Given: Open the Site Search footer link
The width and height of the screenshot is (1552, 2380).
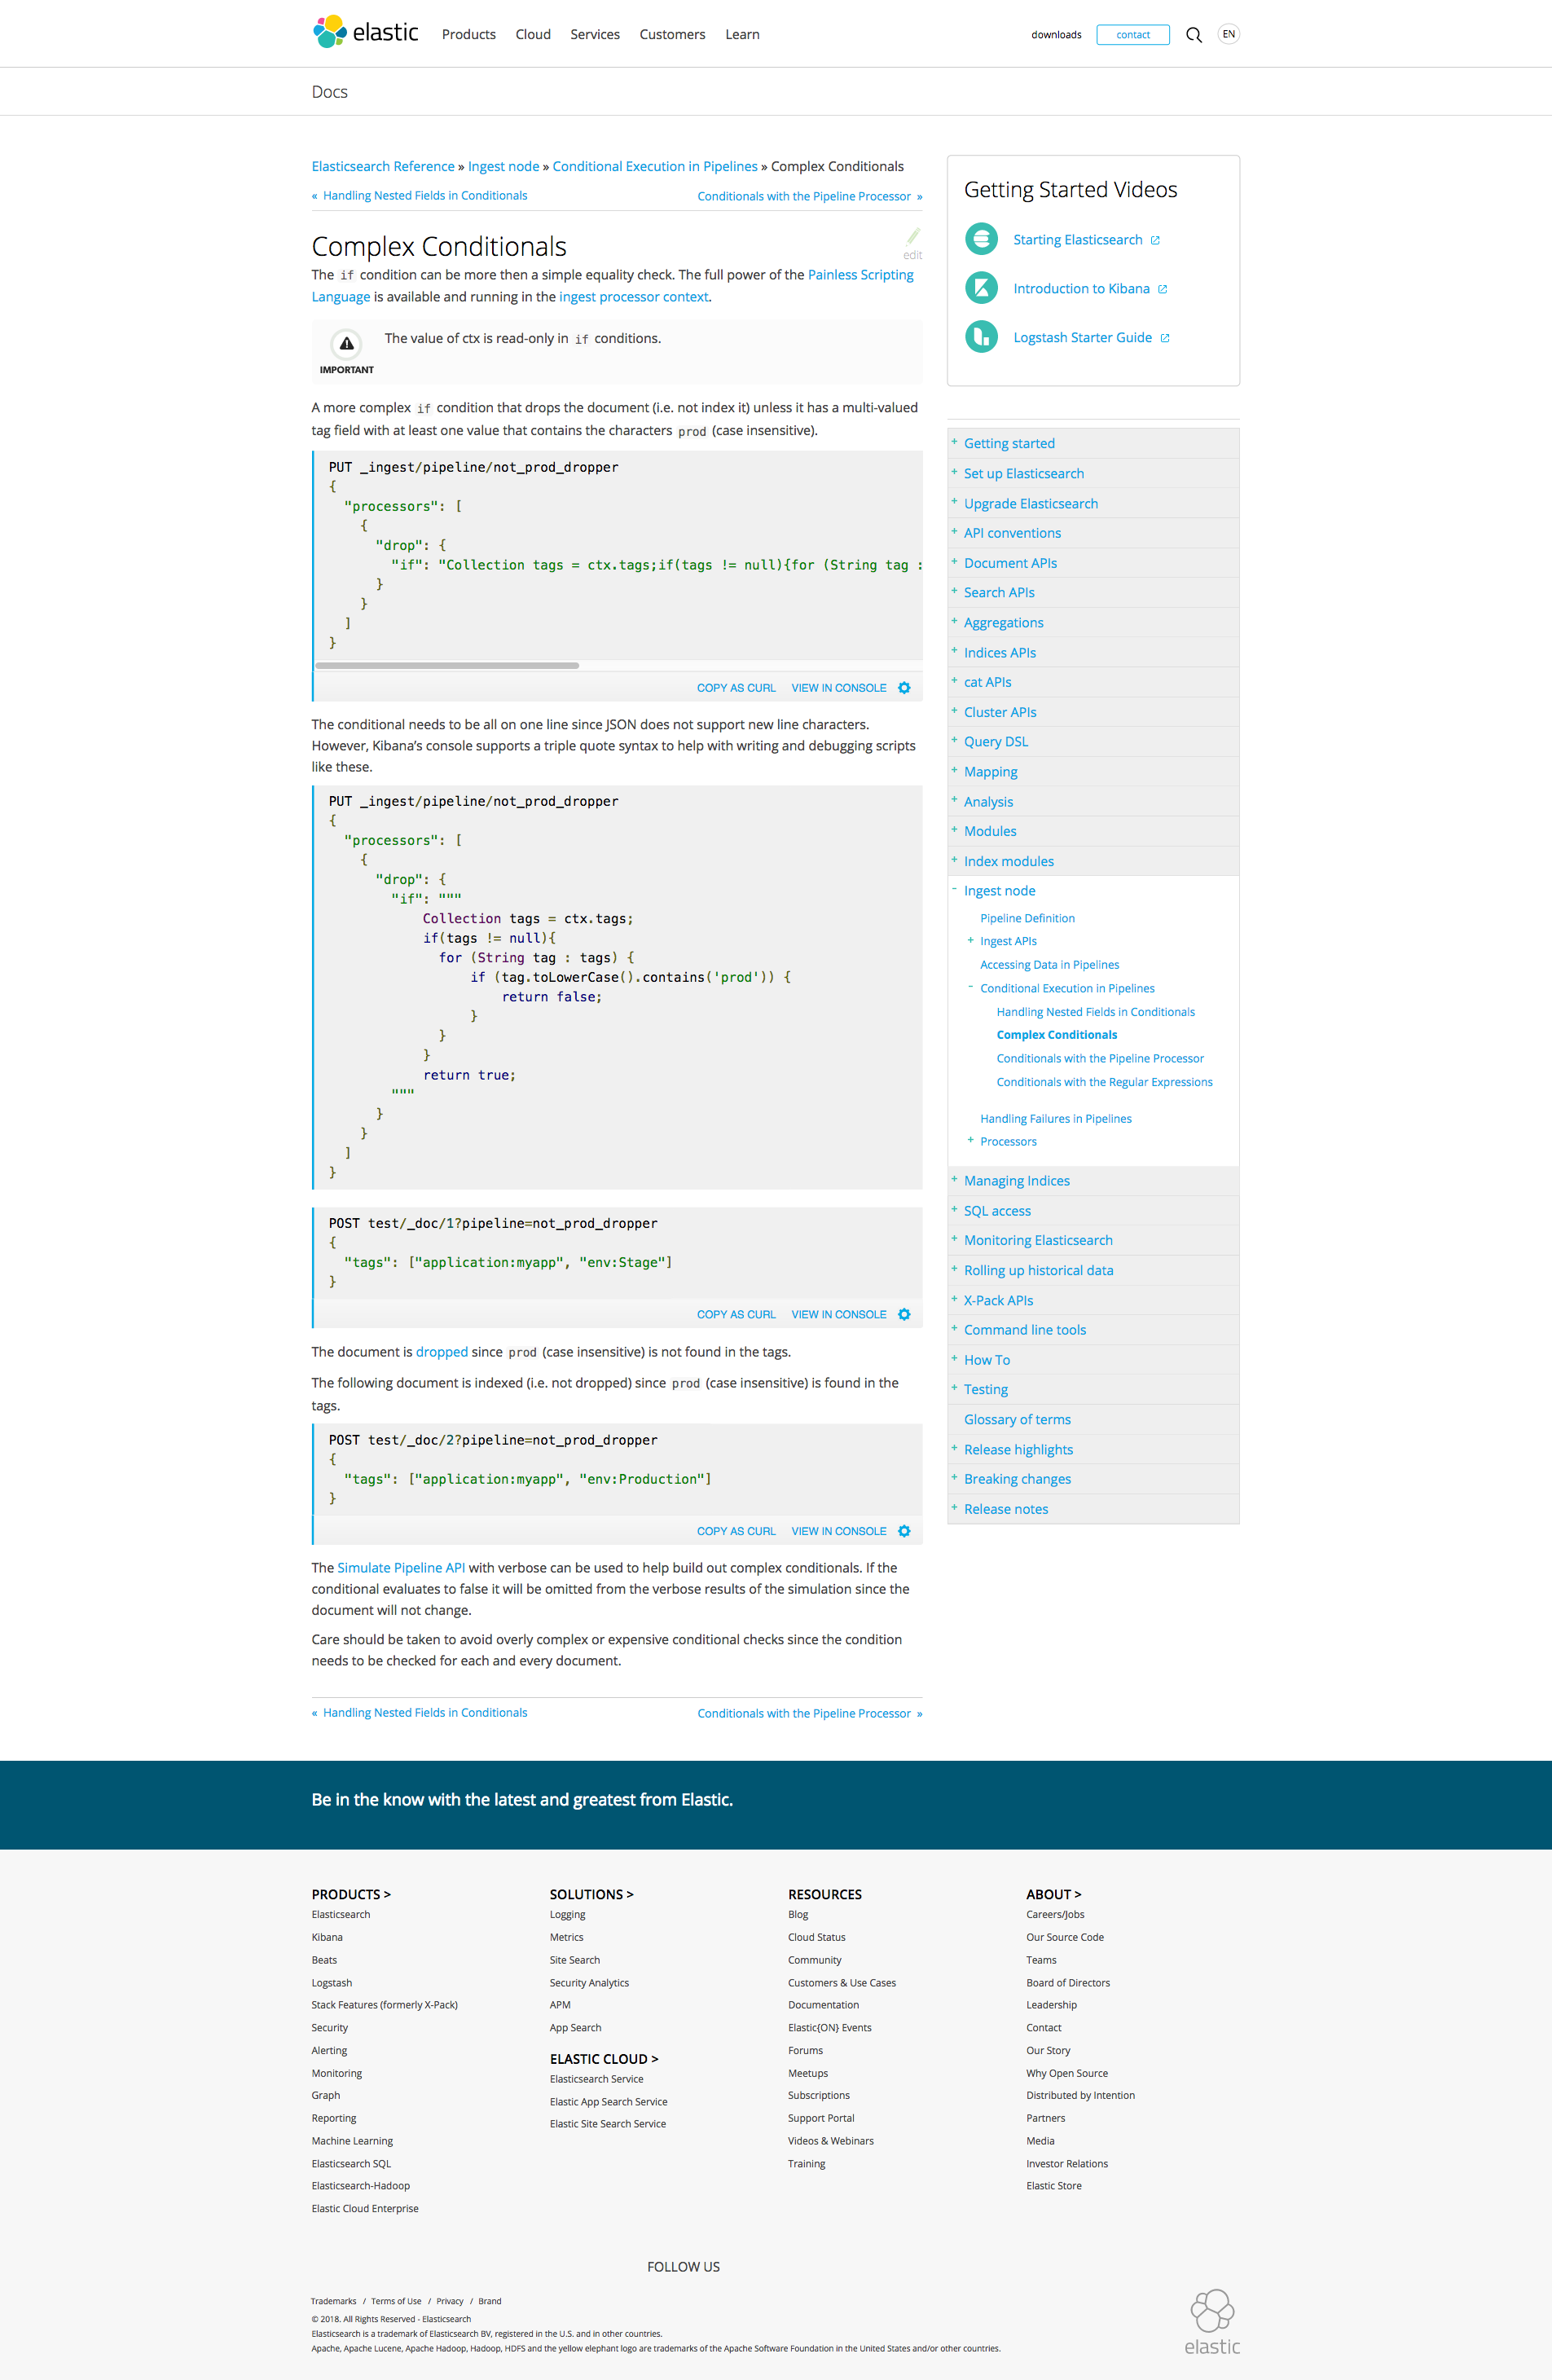Looking at the screenshot, I should click(574, 1960).
